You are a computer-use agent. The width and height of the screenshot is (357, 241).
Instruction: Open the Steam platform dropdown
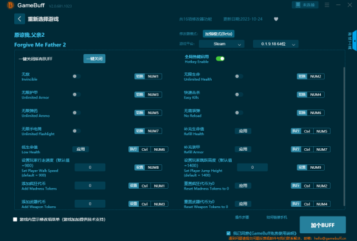[x=222, y=44]
